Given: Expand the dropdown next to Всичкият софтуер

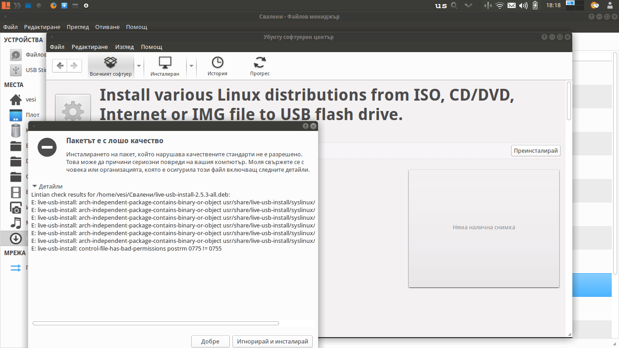Looking at the screenshot, I should click(139, 66).
